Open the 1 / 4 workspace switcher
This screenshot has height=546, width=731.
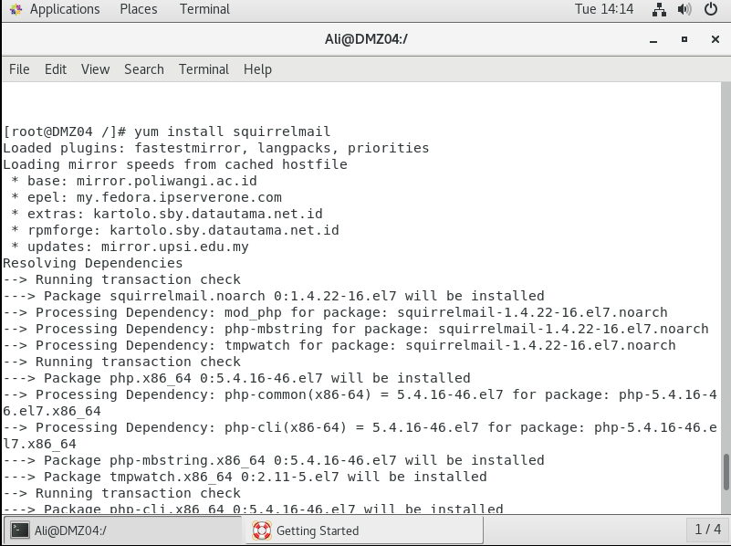tap(707, 530)
